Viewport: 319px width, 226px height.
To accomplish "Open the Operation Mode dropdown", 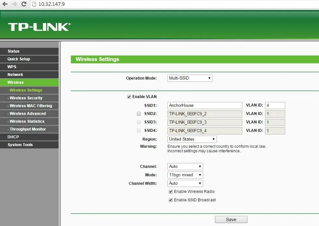I will click(190, 78).
